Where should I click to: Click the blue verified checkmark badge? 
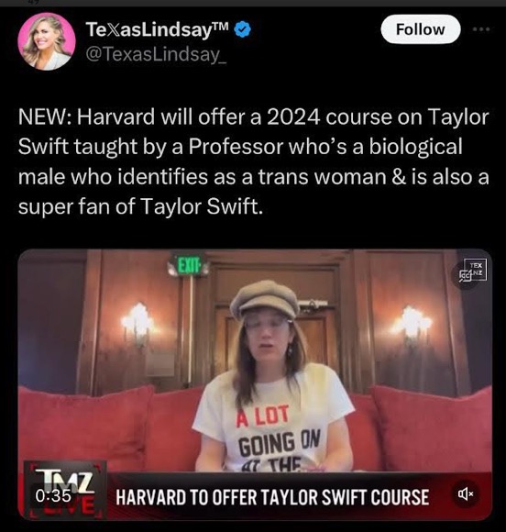(x=243, y=29)
